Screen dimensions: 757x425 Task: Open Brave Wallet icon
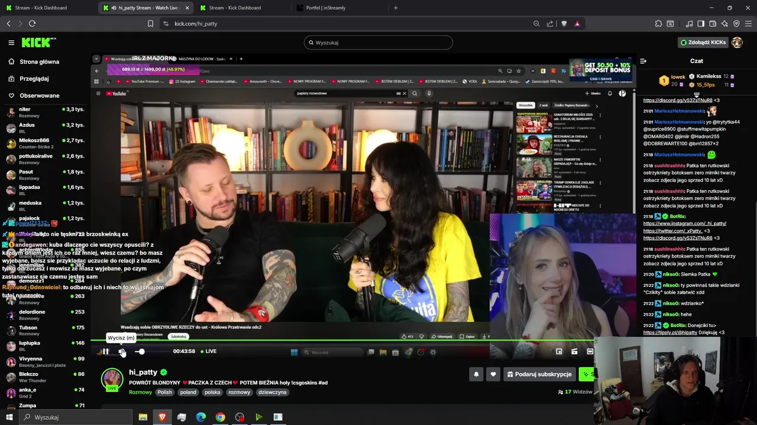point(713,24)
